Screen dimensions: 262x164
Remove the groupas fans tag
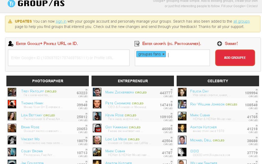(163, 54)
